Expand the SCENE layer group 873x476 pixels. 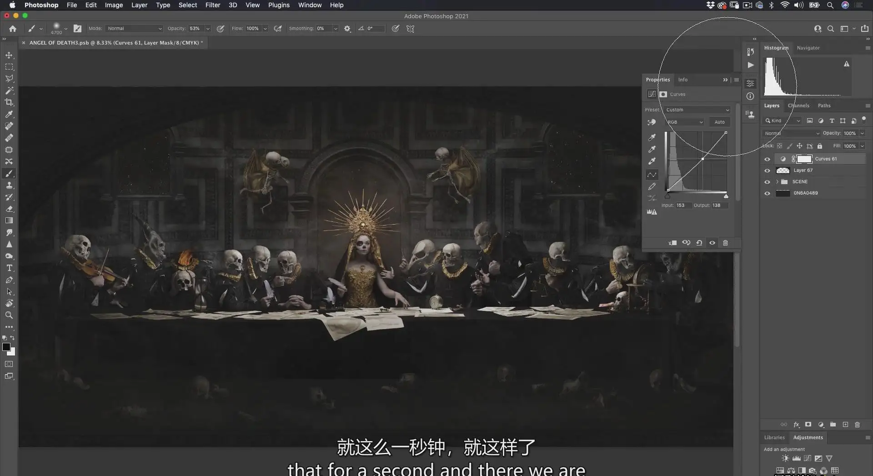[x=777, y=181]
